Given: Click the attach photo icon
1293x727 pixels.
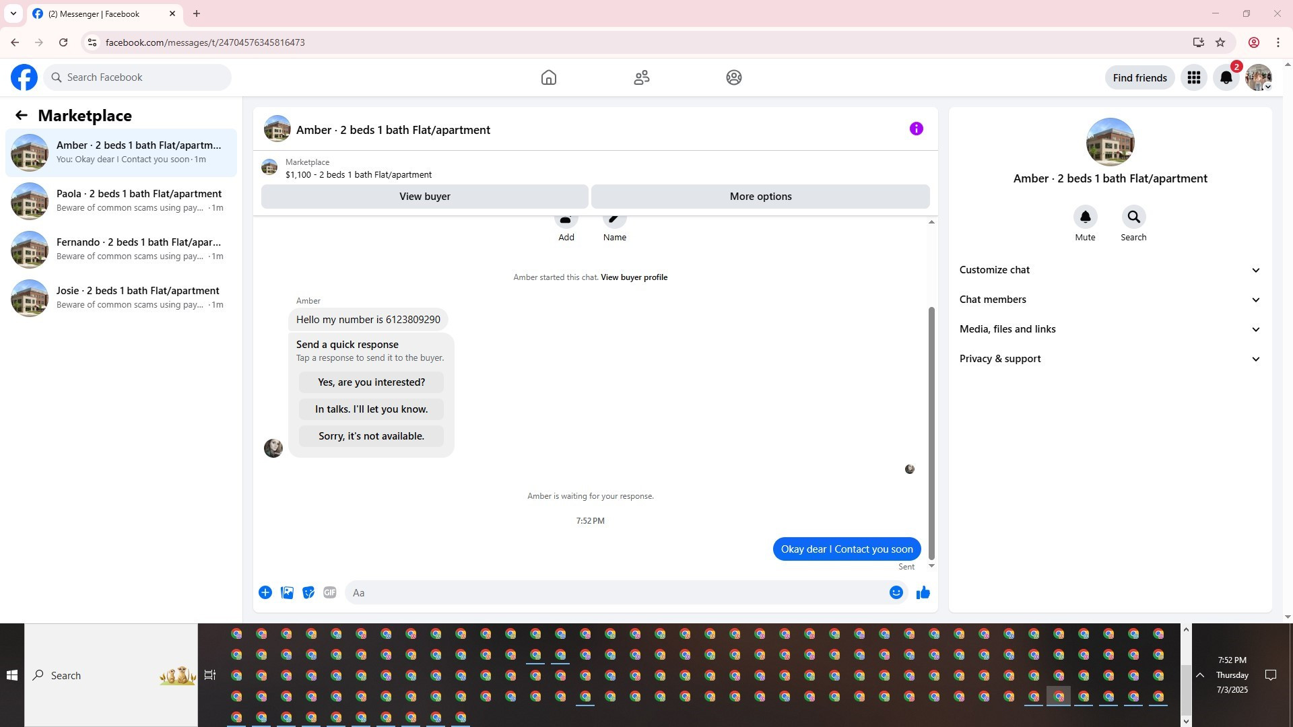Looking at the screenshot, I should pyautogui.click(x=287, y=592).
